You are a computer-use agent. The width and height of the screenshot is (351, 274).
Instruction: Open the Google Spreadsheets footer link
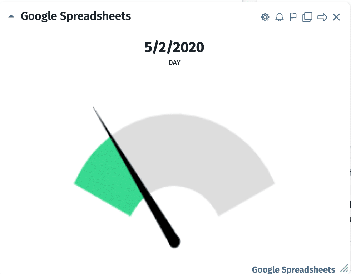293,269
